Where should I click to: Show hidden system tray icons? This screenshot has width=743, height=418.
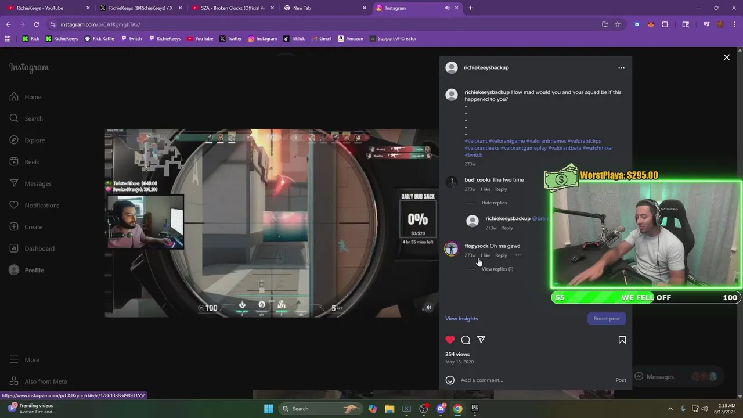tap(670, 409)
